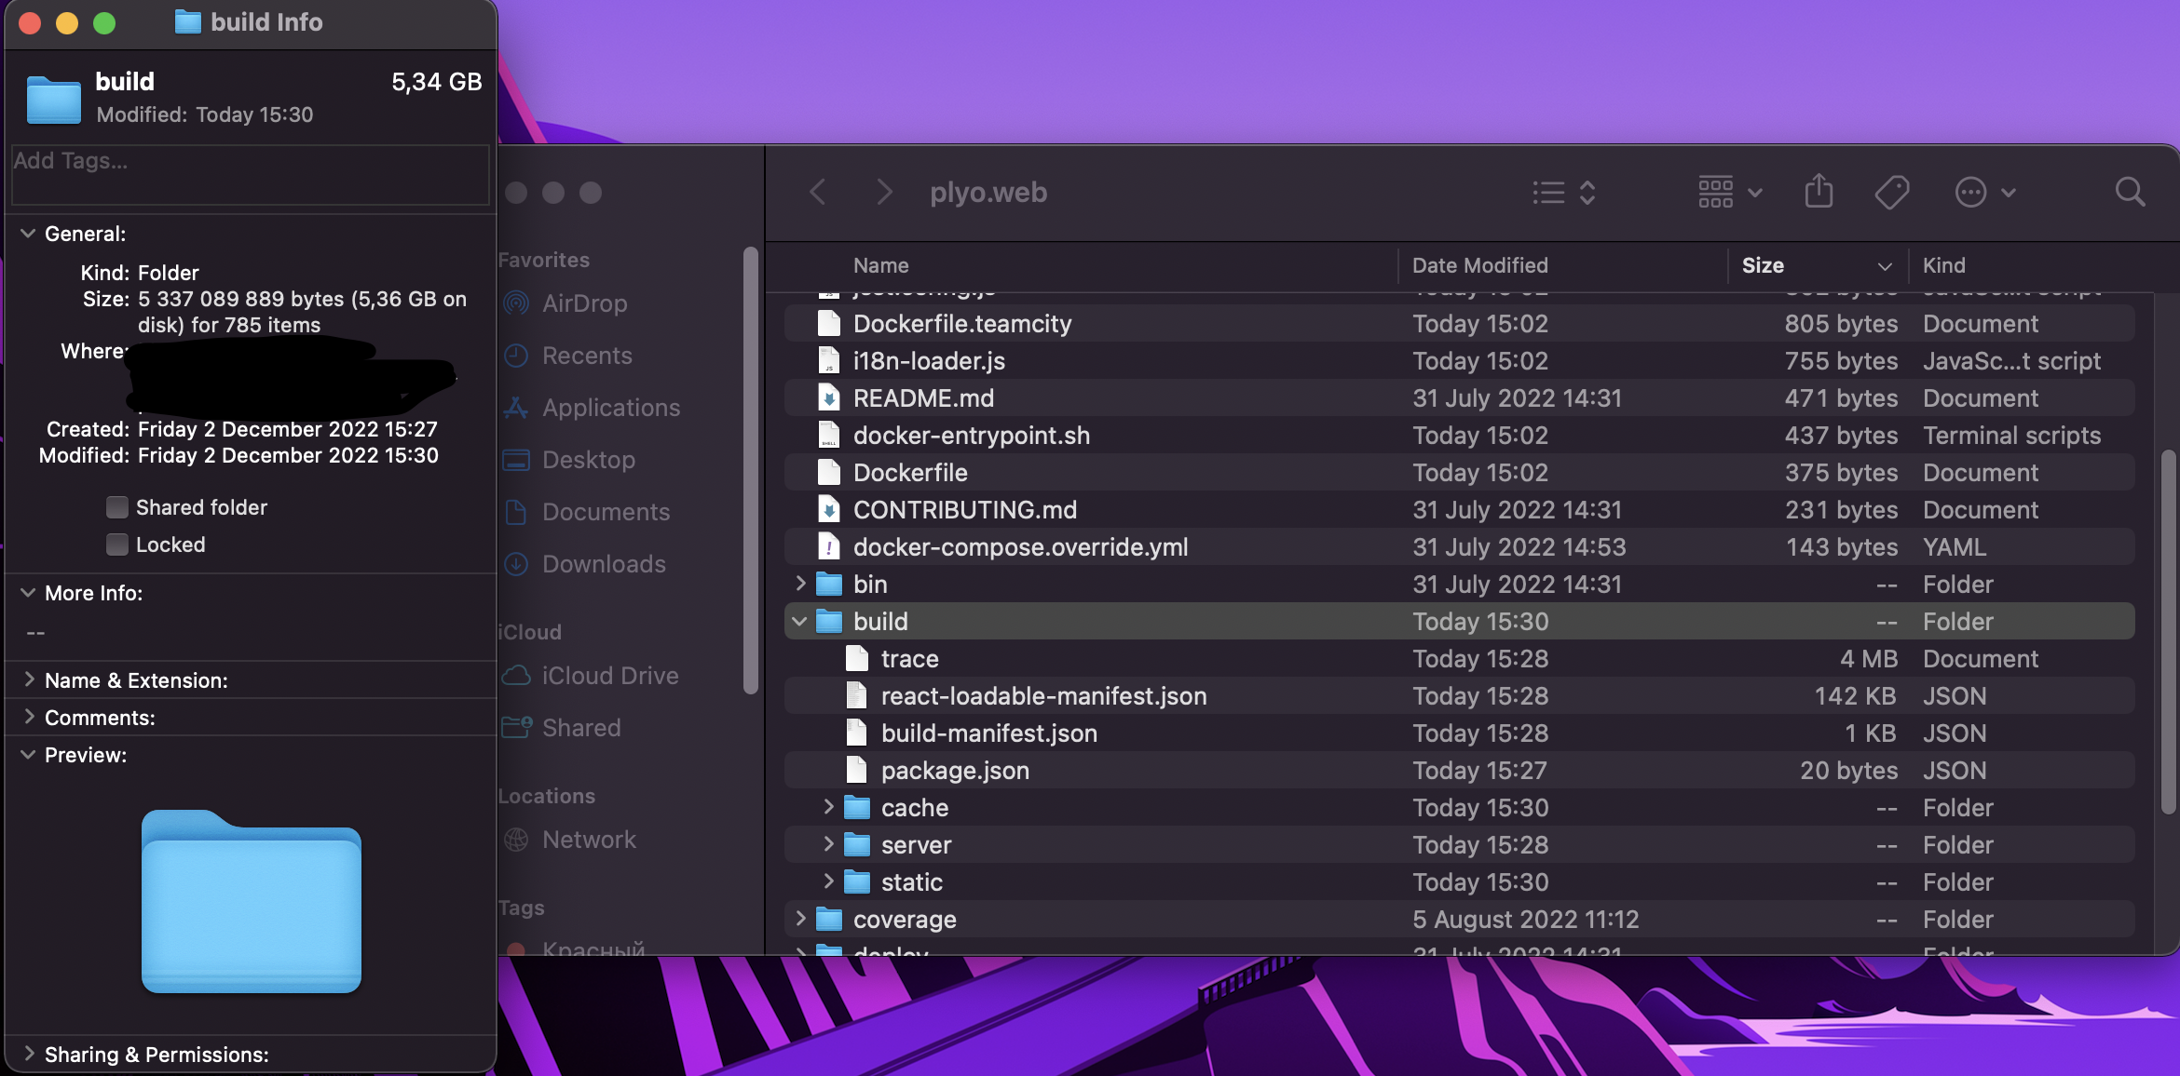Open Desktop in Finder sidebar

click(x=568, y=460)
